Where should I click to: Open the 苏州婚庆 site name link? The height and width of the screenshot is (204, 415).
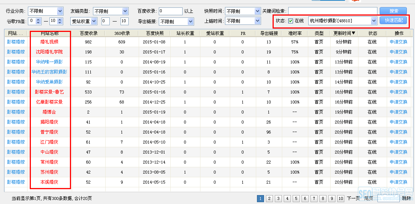(49, 172)
